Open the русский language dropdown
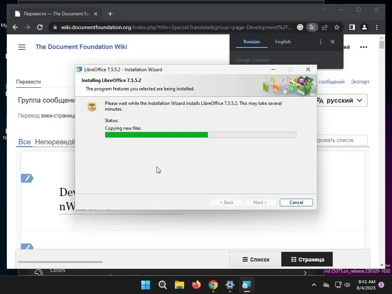The image size is (392, 294). pyautogui.click(x=342, y=101)
